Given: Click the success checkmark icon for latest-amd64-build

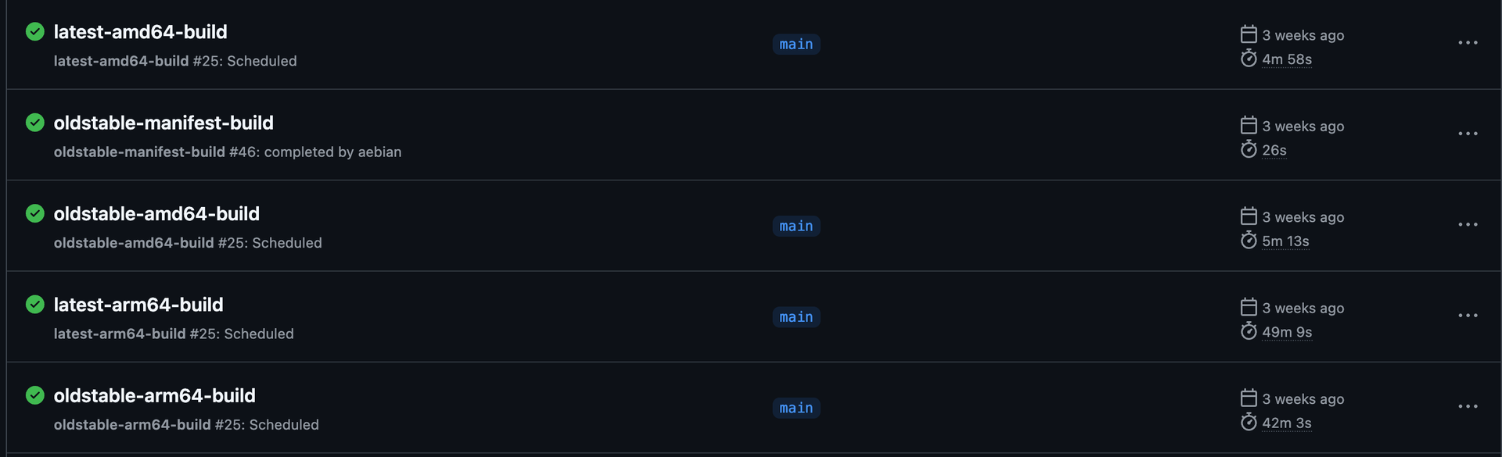Looking at the screenshot, I should 35,31.
